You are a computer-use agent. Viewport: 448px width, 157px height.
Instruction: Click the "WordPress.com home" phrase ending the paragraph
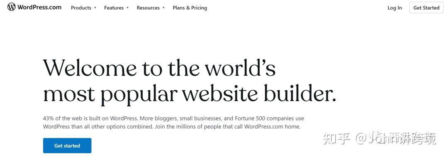click(x=272, y=126)
